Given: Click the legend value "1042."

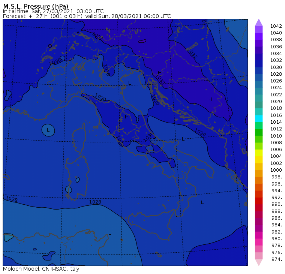Looking at the screenshot, I should click(x=277, y=26).
